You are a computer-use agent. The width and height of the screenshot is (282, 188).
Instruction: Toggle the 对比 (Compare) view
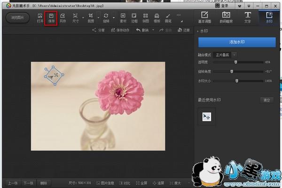125,183
